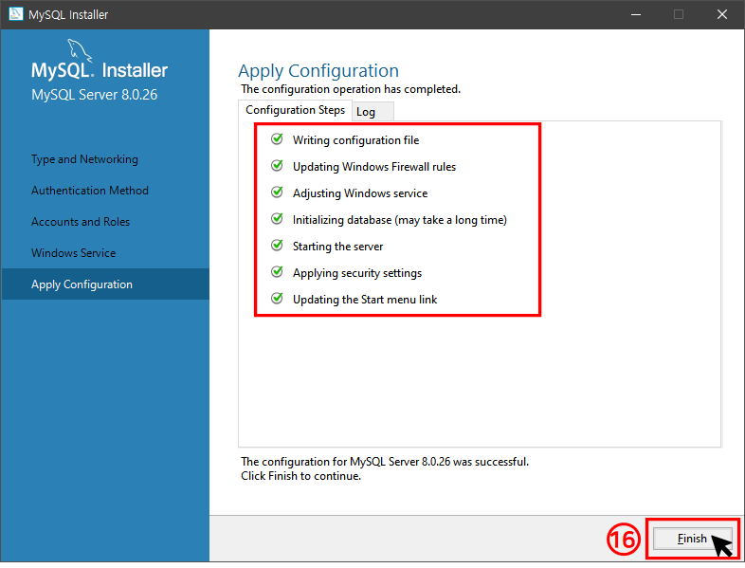Click green check beside Adjusting Windows service
The image size is (745, 568).
point(277,192)
